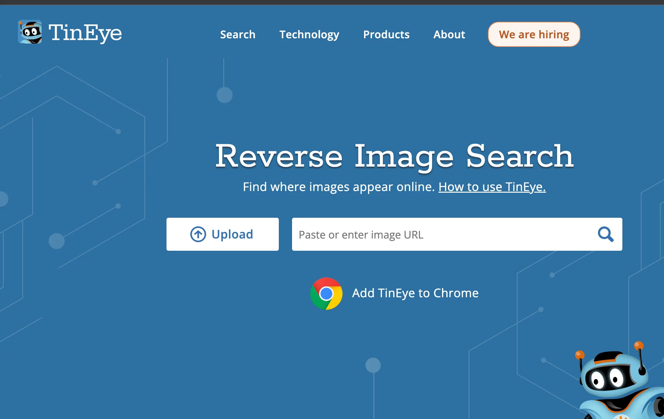Click Add TinEye to Chrome link
This screenshot has width=664, height=419.
415,293
